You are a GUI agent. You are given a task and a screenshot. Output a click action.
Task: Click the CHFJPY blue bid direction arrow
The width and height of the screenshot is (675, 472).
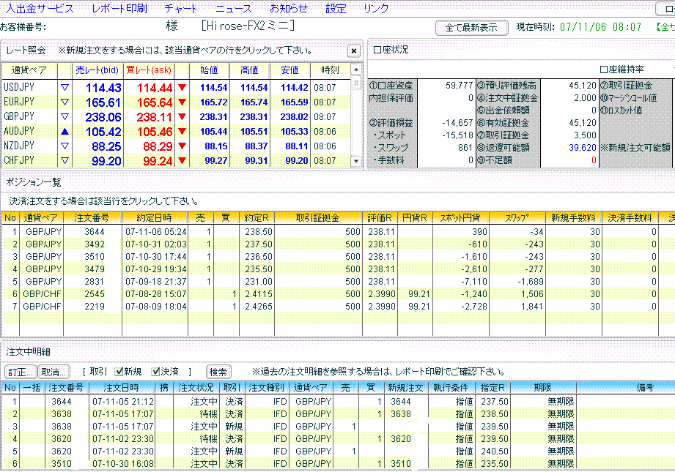tap(65, 161)
